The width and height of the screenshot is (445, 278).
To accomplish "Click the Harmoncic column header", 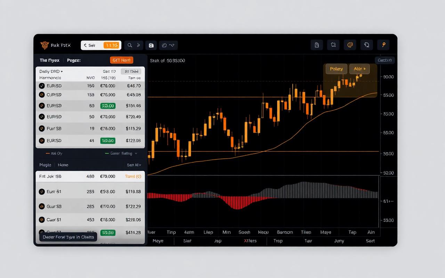I will (x=50, y=78).
